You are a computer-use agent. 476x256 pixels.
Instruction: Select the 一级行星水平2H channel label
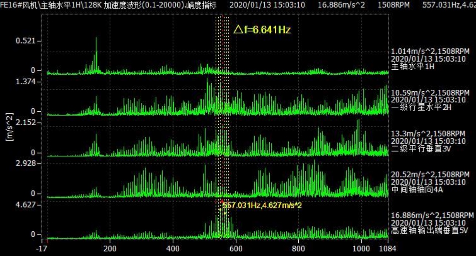421,108
